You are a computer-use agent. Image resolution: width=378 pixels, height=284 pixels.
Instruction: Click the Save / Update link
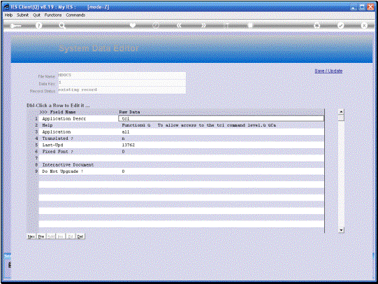click(x=328, y=71)
